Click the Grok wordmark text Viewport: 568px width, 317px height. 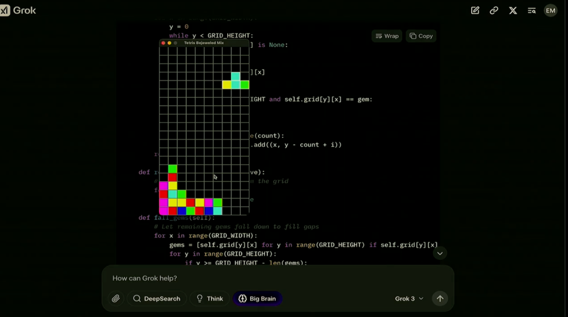coord(25,10)
